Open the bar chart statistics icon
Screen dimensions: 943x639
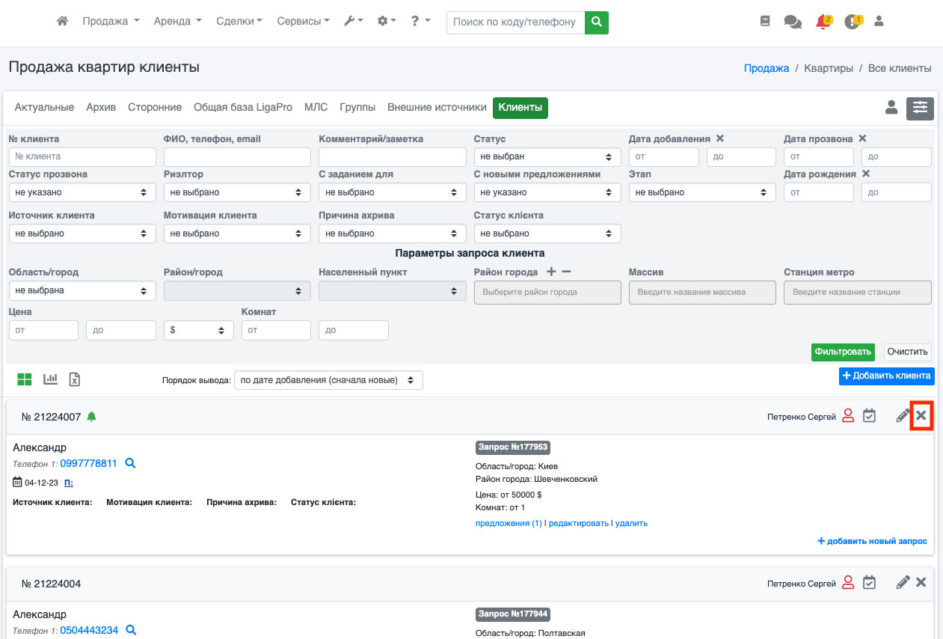[50, 379]
